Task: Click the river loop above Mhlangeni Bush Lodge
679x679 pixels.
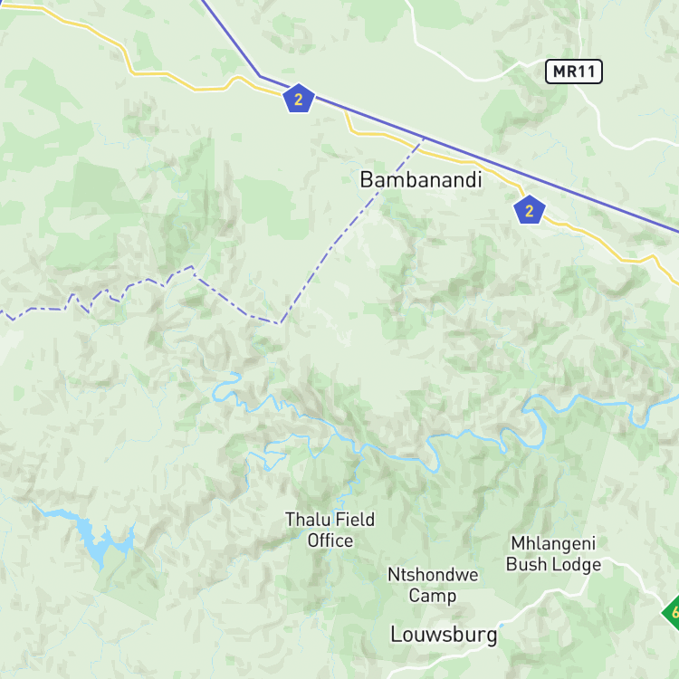Action: click(x=536, y=426)
